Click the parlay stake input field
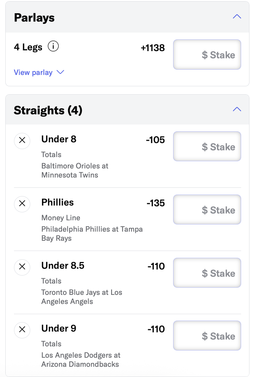The height and width of the screenshot is (377, 254). [x=207, y=55]
